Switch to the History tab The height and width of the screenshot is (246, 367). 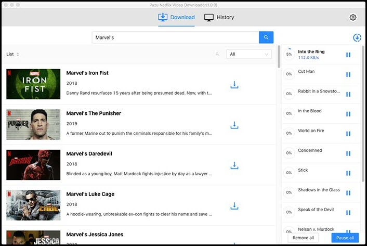coord(219,17)
